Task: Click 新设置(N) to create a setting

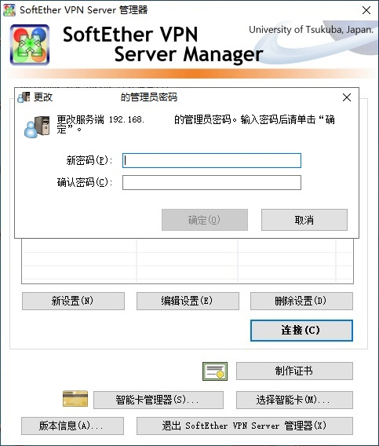Action: pos(73,301)
